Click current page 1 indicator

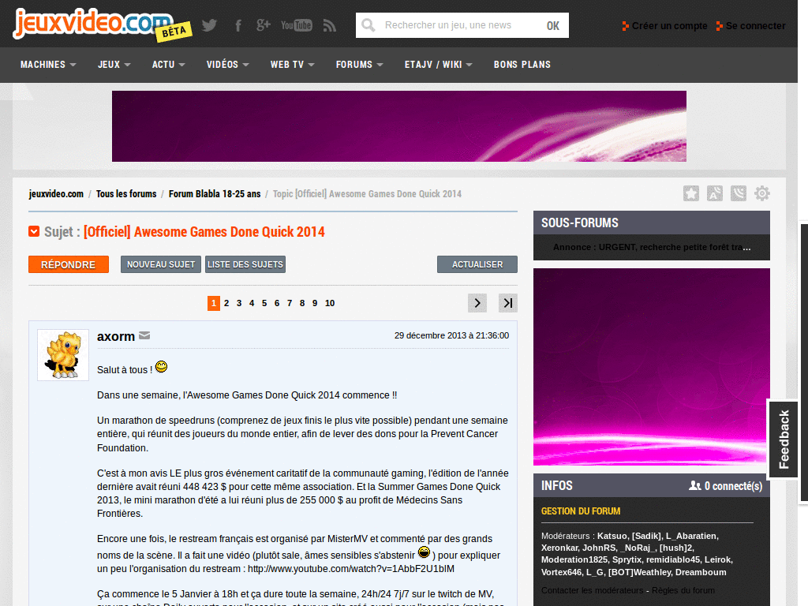(213, 303)
